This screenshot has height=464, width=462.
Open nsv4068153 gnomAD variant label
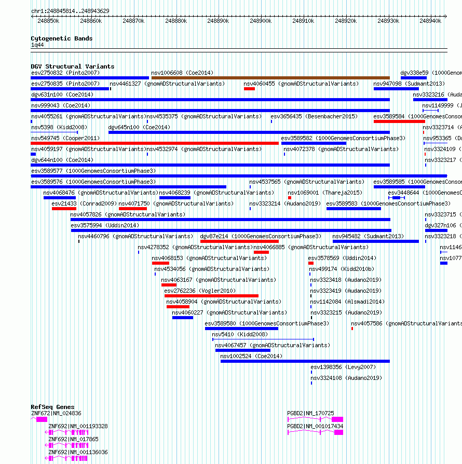point(209,258)
